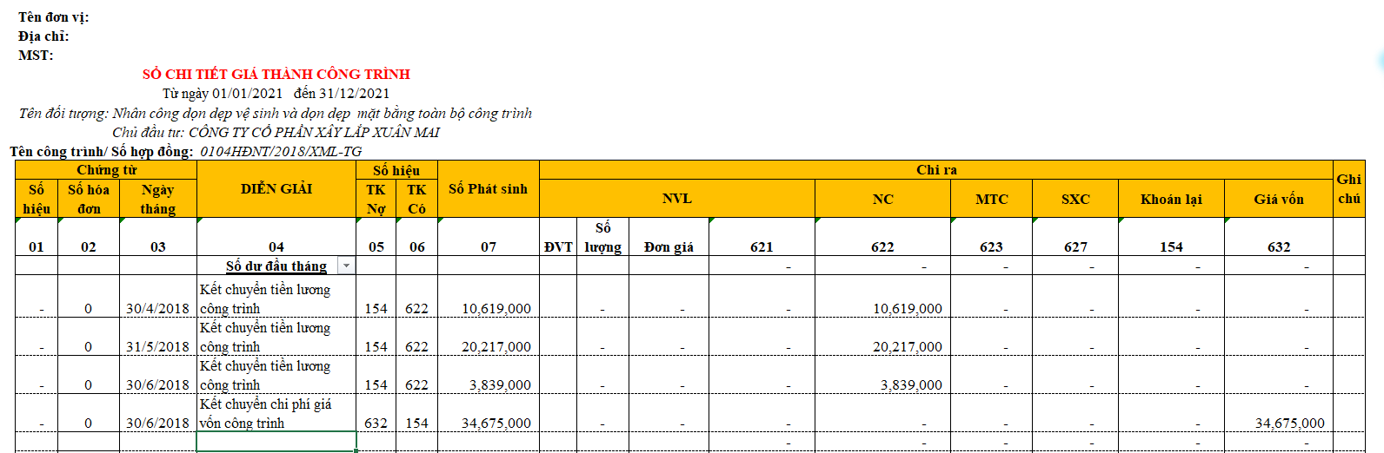Select the contract number 0104HĐNT/2018/XML-TG

(x=281, y=152)
